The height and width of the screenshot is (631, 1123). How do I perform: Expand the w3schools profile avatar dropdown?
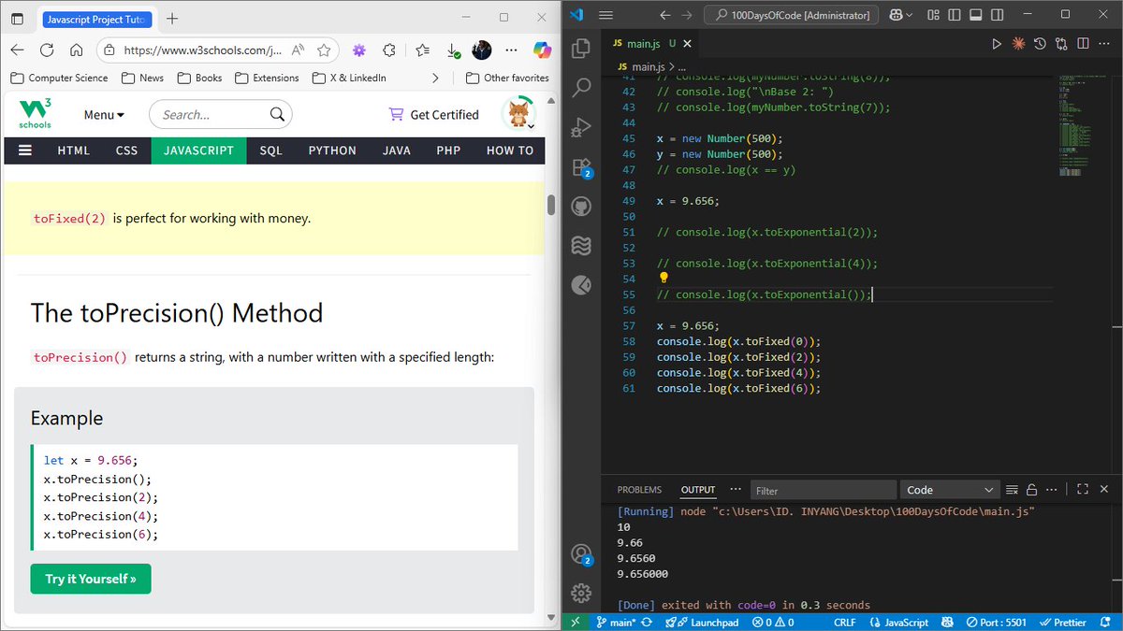click(x=519, y=114)
